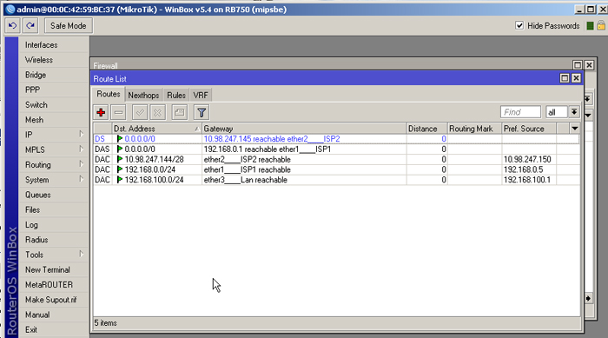
Task: Maximize the Route List window
Action: coord(565,78)
